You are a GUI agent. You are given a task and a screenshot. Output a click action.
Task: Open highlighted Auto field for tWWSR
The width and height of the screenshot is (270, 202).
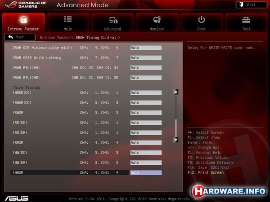coord(146,172)
